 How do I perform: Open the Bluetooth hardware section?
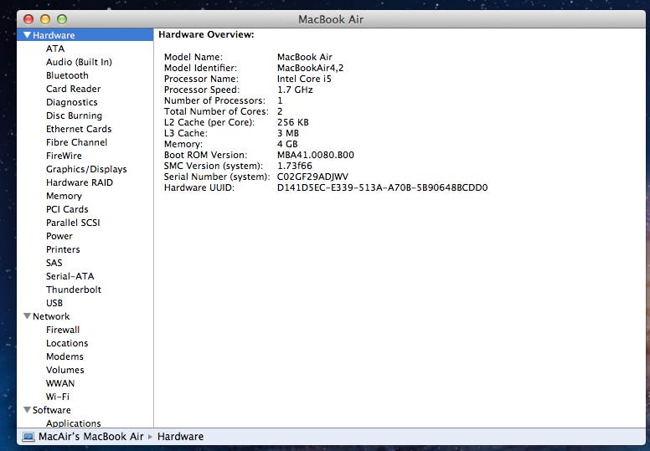67,75
